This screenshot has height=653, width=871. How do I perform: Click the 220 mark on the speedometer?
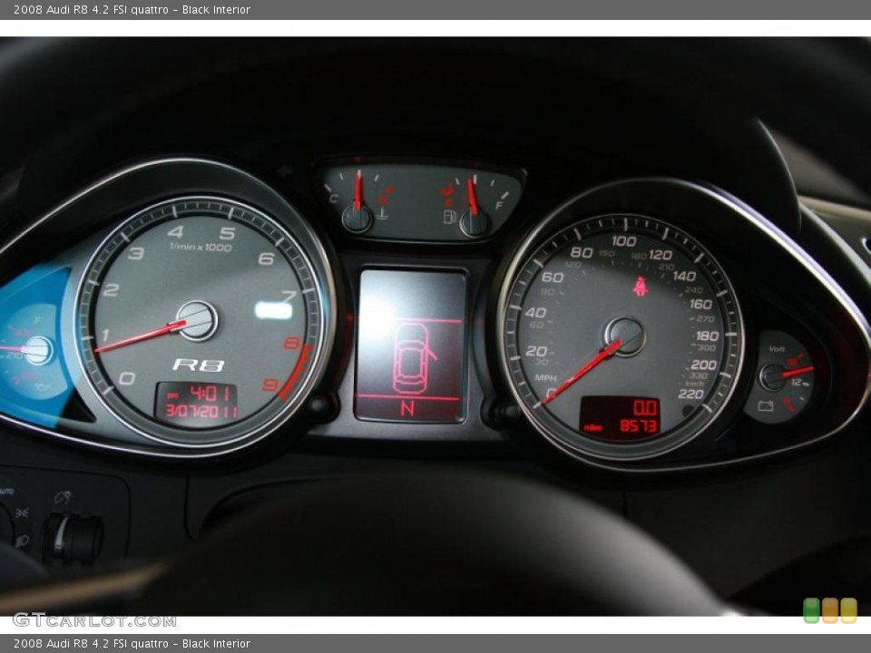[x=690, y=394]
